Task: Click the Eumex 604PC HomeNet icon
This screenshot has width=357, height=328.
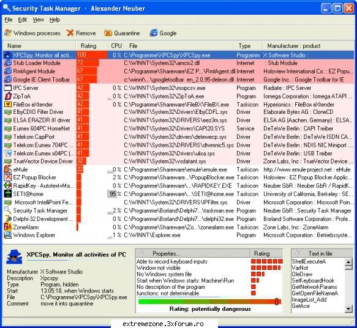Action: coord(8,129)
